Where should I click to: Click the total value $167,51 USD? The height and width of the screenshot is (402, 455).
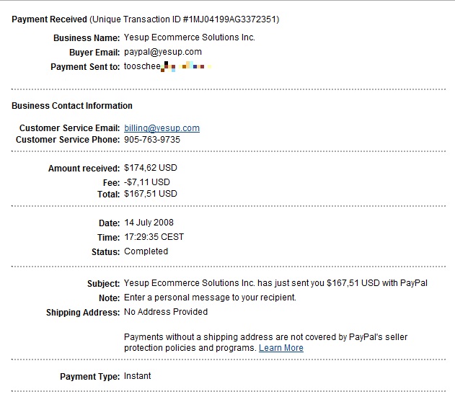(x=151, y=194)
